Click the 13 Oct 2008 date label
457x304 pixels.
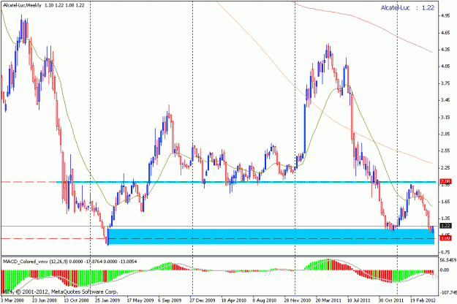click(76, 300)
